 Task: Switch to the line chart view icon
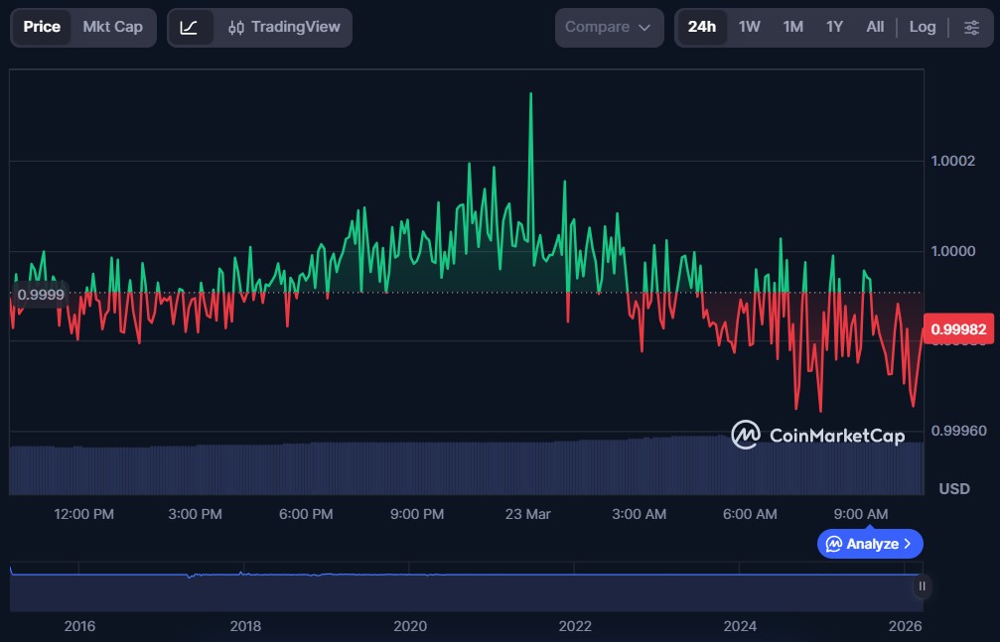(x=189, y=28)
